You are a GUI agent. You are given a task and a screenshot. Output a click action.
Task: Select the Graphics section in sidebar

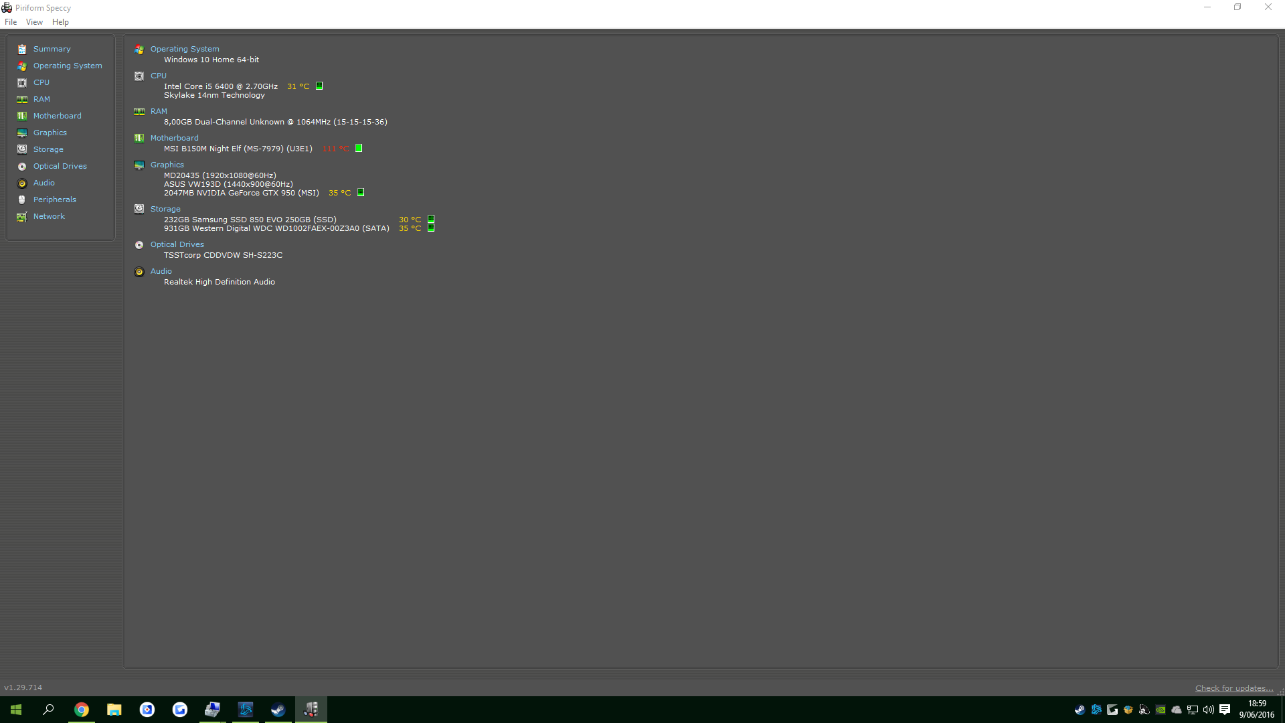[22, 133]
